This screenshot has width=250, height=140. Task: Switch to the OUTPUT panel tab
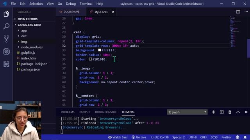point(84,112)
